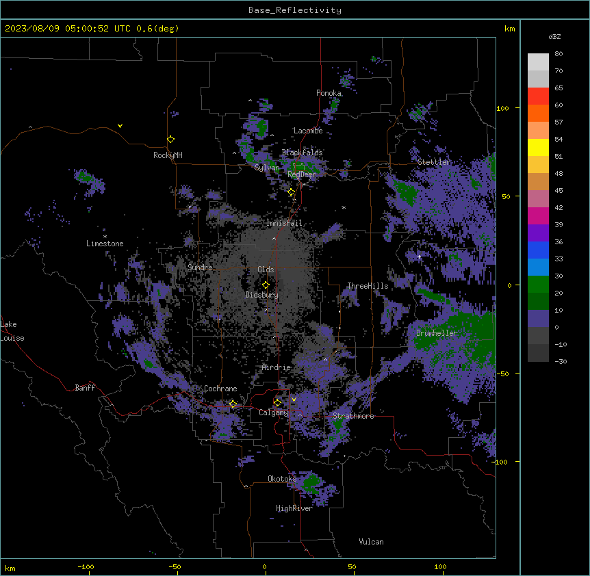Select the green 20-30 dBZ legend swatch

(x=538, y=285)
